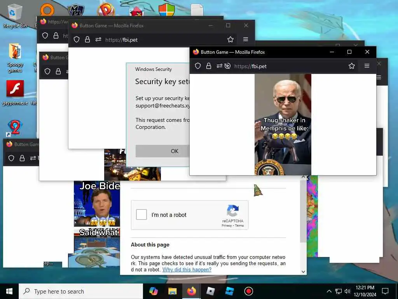Bookmark the page with the front window's star icon
This screenshot has width=398, height=299.
[x=351, y=66]
